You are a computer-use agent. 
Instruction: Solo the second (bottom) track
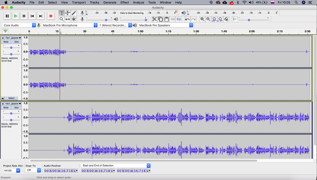pos(16,107)
